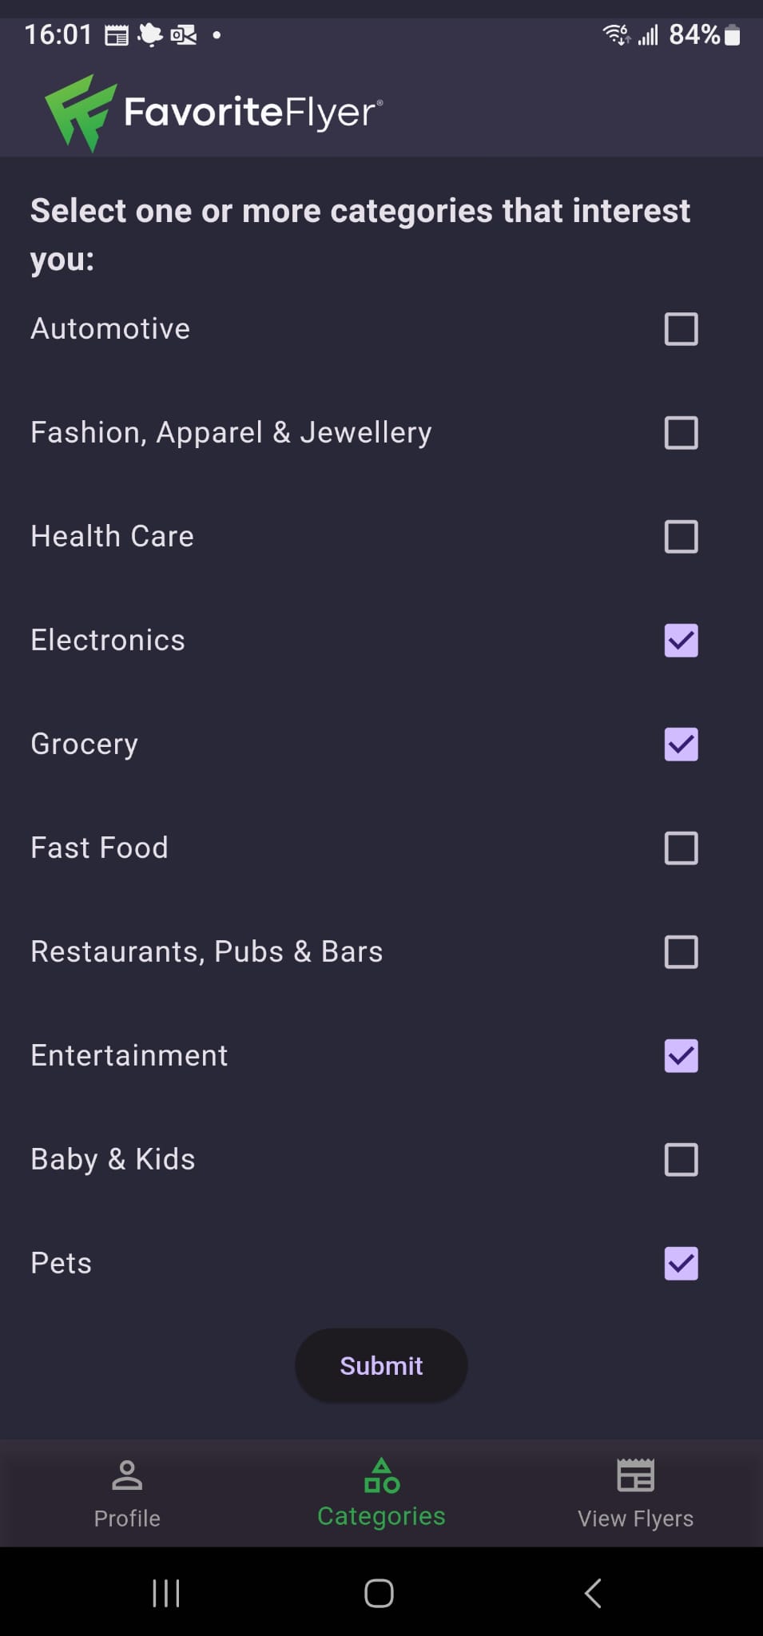
Task: Tap the Health Care category label
Action: 112,536
